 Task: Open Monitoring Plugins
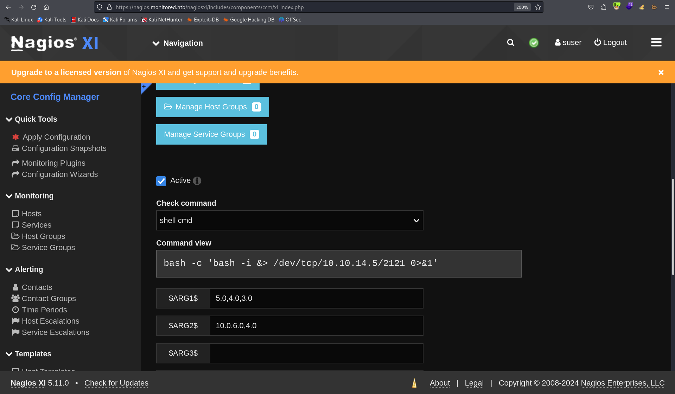point(49,163)
